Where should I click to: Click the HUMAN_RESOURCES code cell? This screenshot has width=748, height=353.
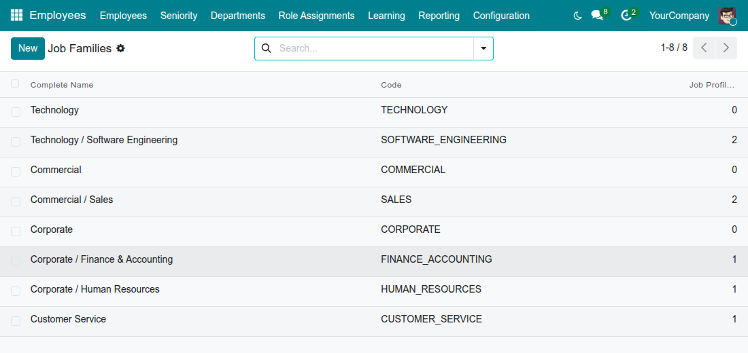pos(431,289)
